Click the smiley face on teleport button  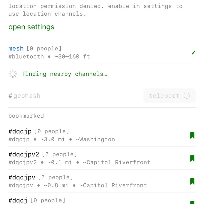coord(187,96)
